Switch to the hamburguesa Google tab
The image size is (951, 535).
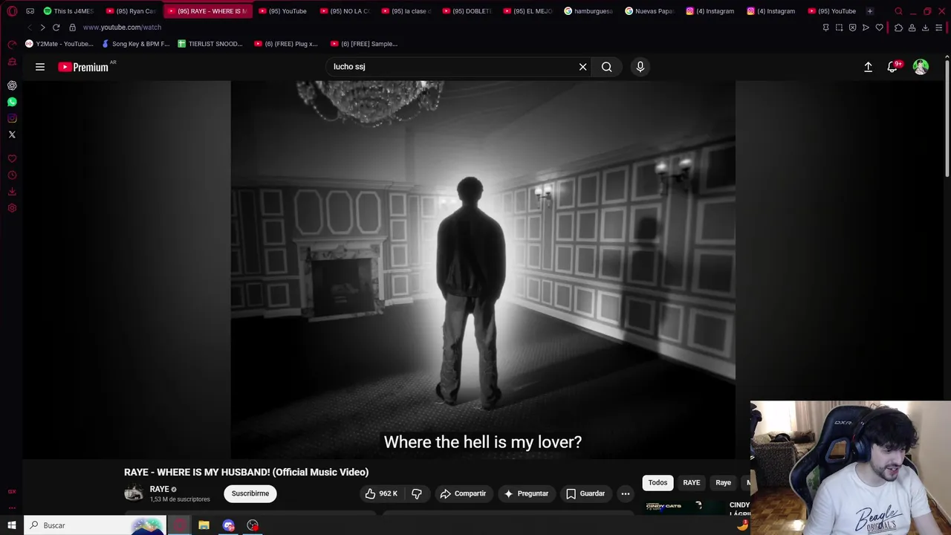click(x=589, y=11)
